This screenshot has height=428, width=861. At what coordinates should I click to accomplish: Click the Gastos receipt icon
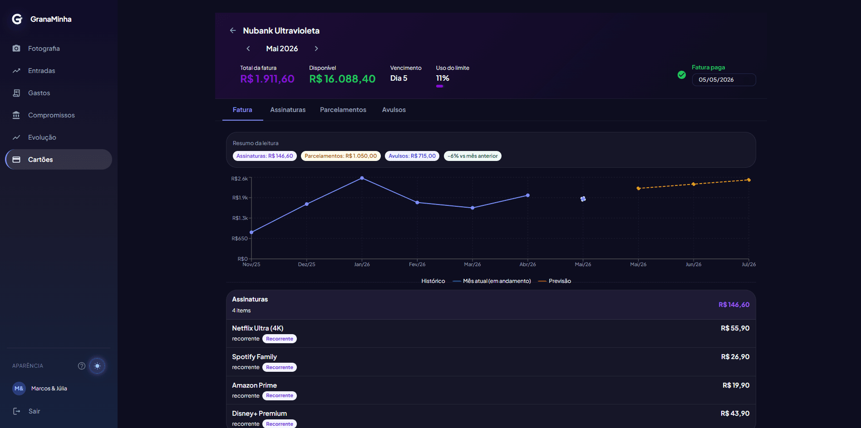[x=16, y=93]
